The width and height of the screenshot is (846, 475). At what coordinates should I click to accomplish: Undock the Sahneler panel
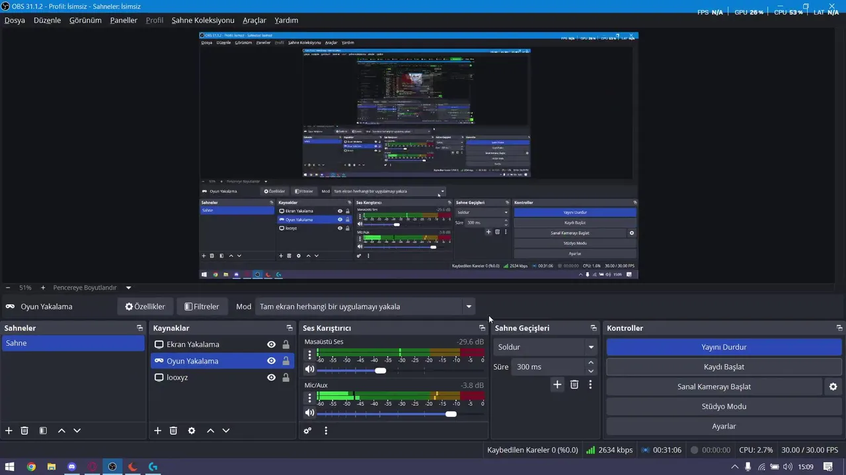pos(139,328)
